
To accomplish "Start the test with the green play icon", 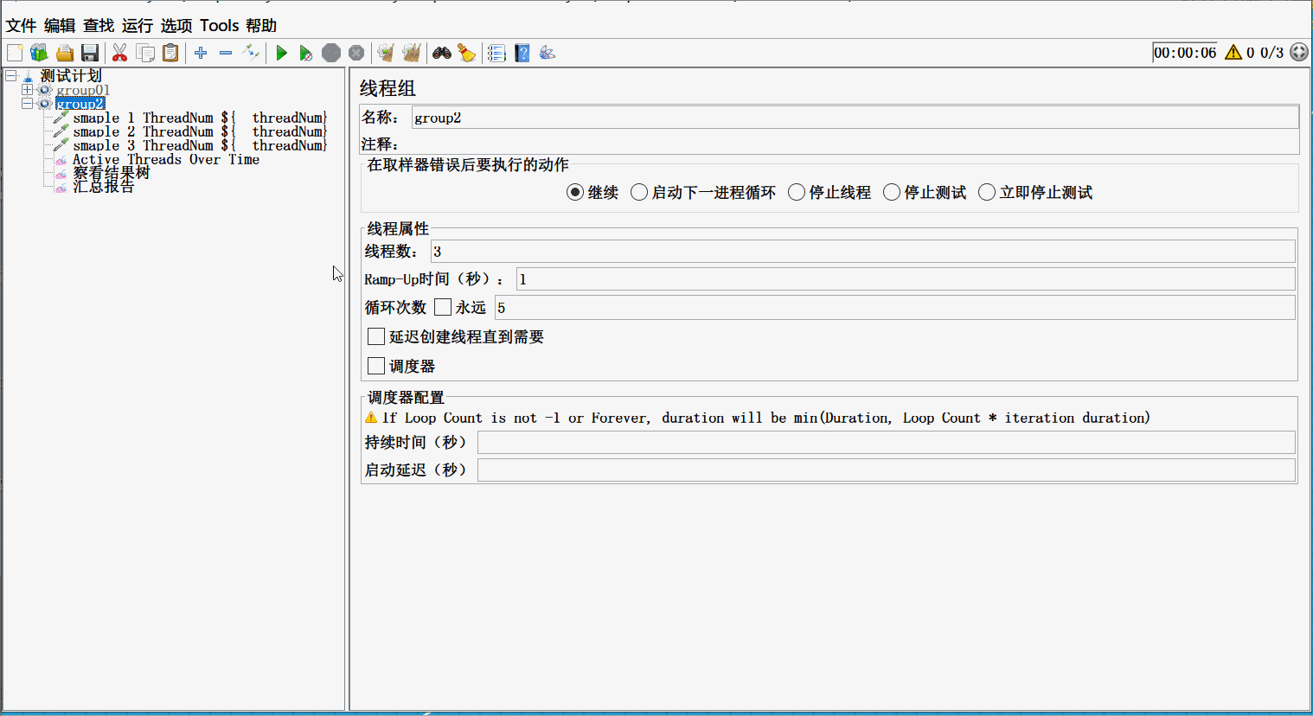I will (281, 52).
